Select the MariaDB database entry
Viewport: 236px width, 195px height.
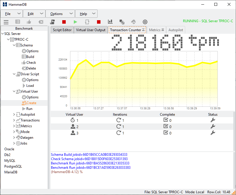(x=11, y=172)
